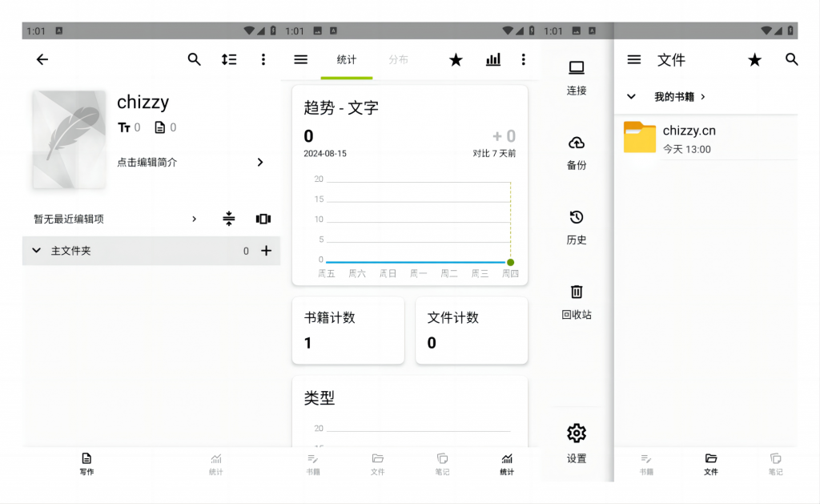Collapse the 主文件夹 folder section
This screenshot has height=504, width=820.
tap(36, 251)
